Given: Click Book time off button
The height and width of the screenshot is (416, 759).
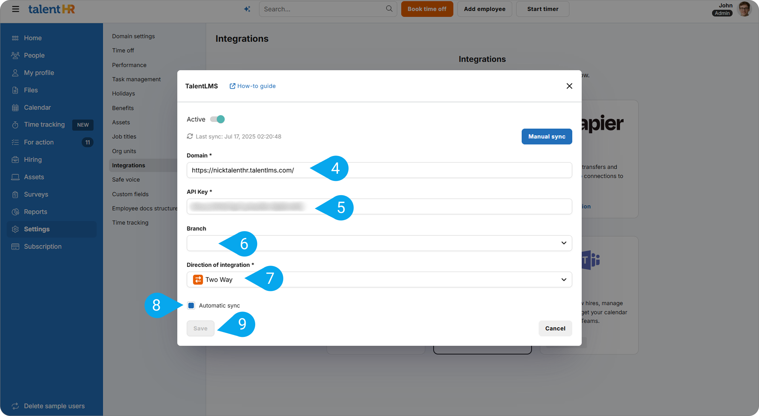Looking at the screenshot, I should (x=427, y=9).
